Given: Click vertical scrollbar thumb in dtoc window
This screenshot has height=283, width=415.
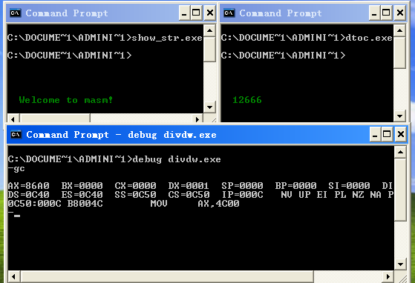Looking at the screenshot, I should (399, 53).
